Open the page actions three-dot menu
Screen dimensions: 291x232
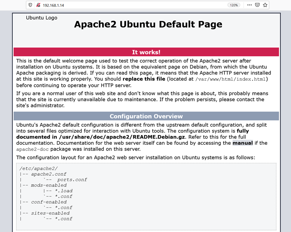tap(249, 5)
